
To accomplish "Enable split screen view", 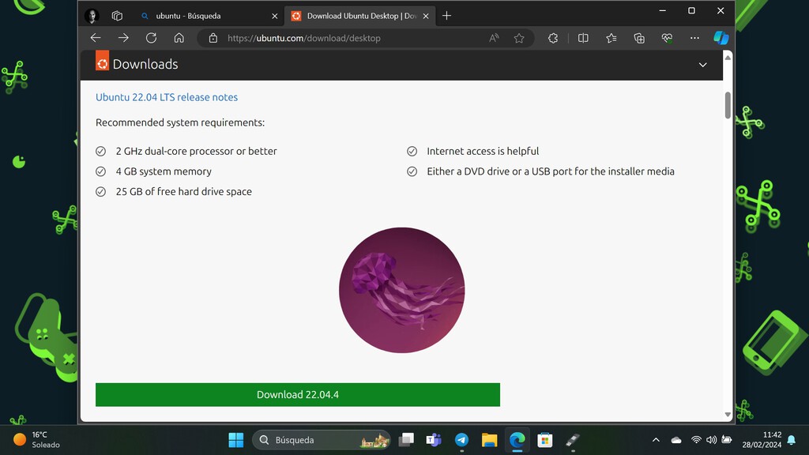I will pos(583,37).
